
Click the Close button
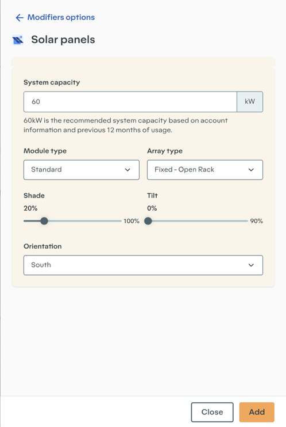pyautogui.click(x=212, y=412)
